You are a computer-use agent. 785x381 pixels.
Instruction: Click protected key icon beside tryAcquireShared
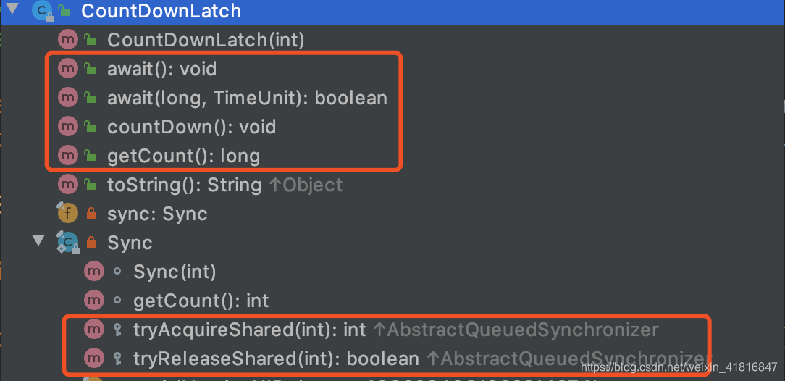click(117, 330)
